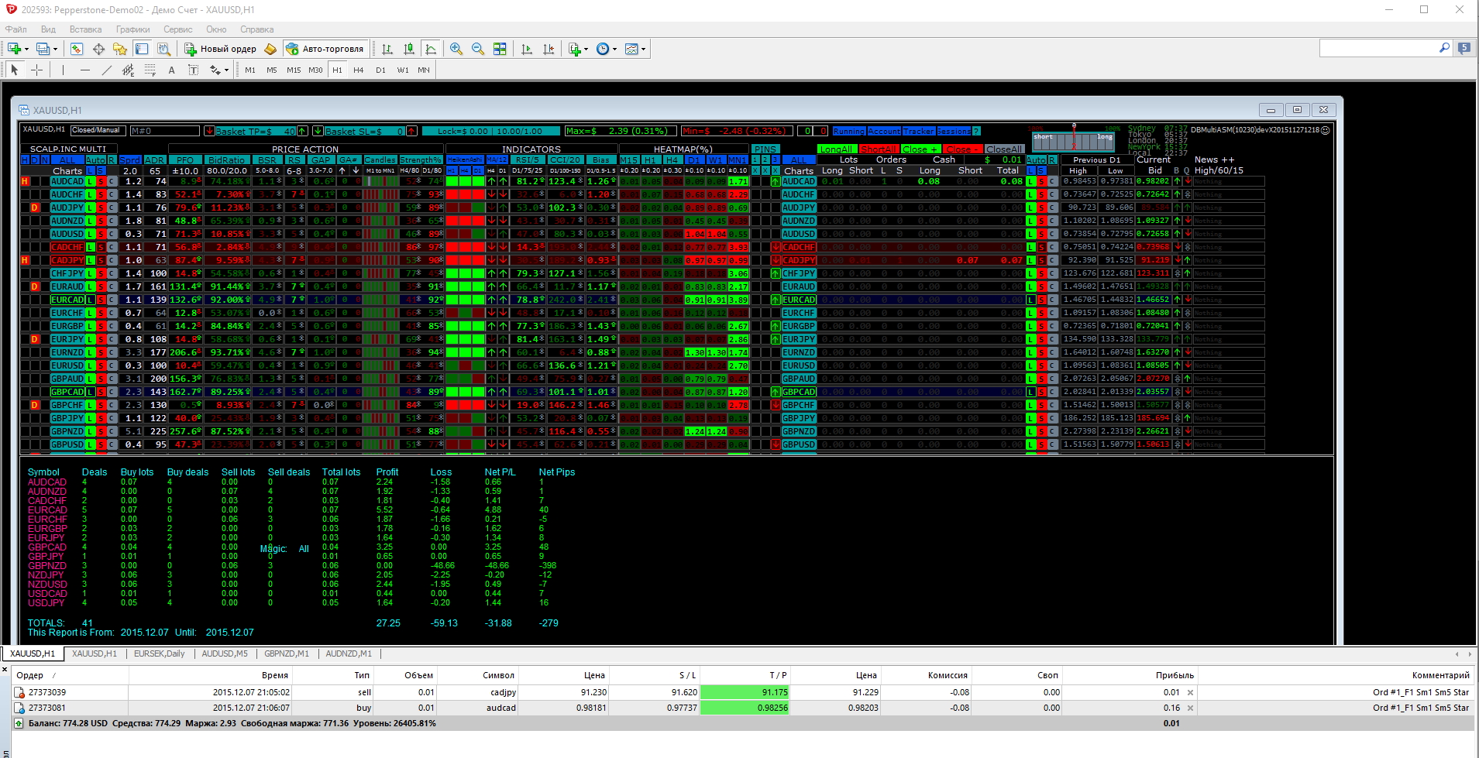This screenshot has height=758, width=1479.
Task: Expand the arrows objects dropdown
Action: click(226, 70)
